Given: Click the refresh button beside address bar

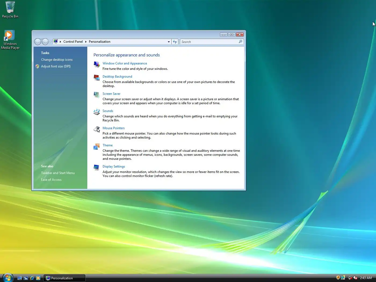Looking at the screenshot, I should tap(175, 42).
